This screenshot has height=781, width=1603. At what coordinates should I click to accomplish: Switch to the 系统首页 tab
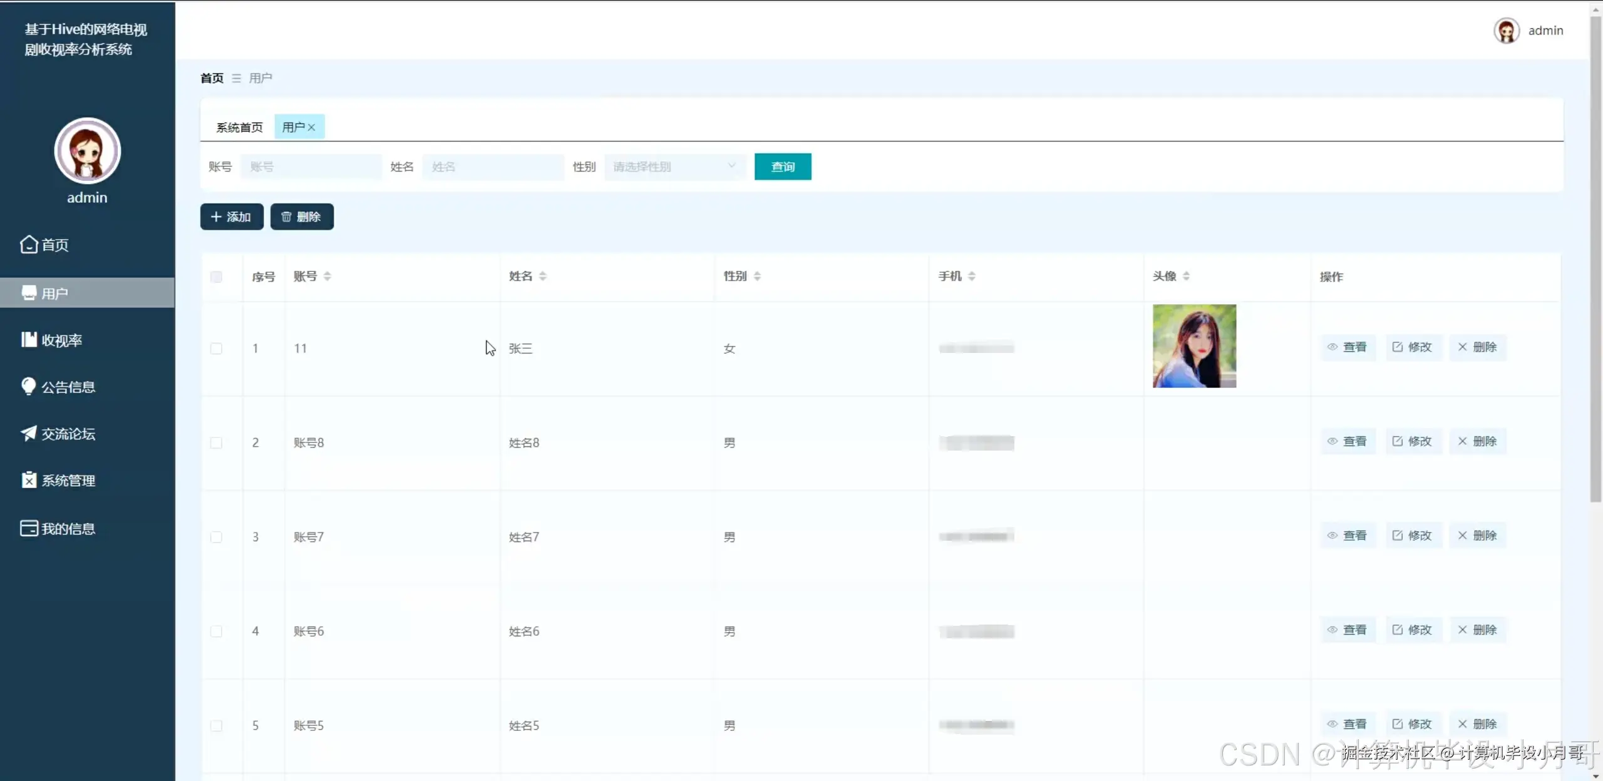pyautogui.click(x=239, y=128)
